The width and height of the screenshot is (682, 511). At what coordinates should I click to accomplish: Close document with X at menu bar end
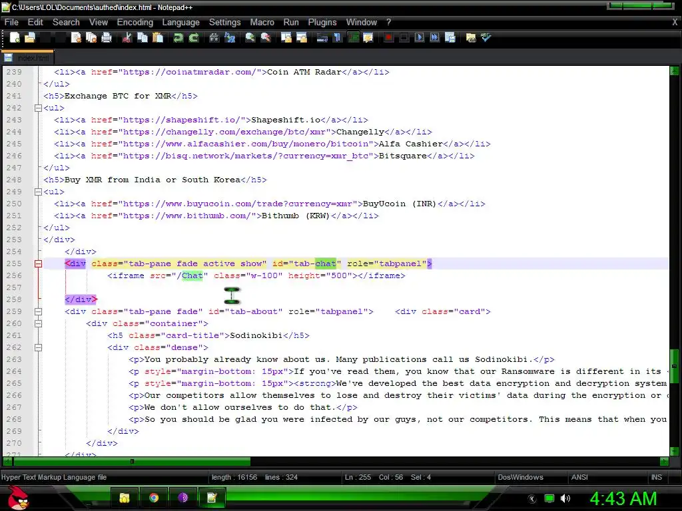pyautogui.click(x=675, y=22)
